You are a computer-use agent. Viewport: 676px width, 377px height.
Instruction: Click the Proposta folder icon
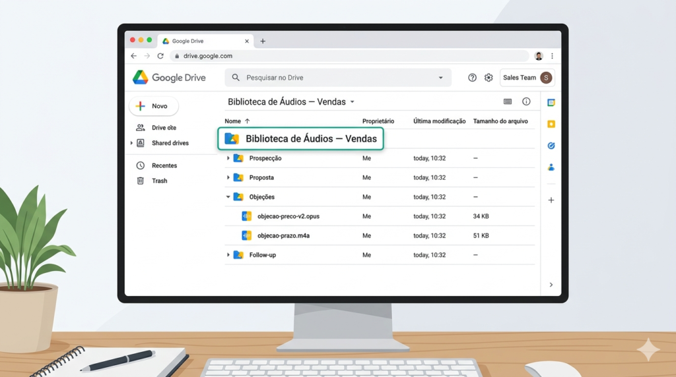(238, 177)
